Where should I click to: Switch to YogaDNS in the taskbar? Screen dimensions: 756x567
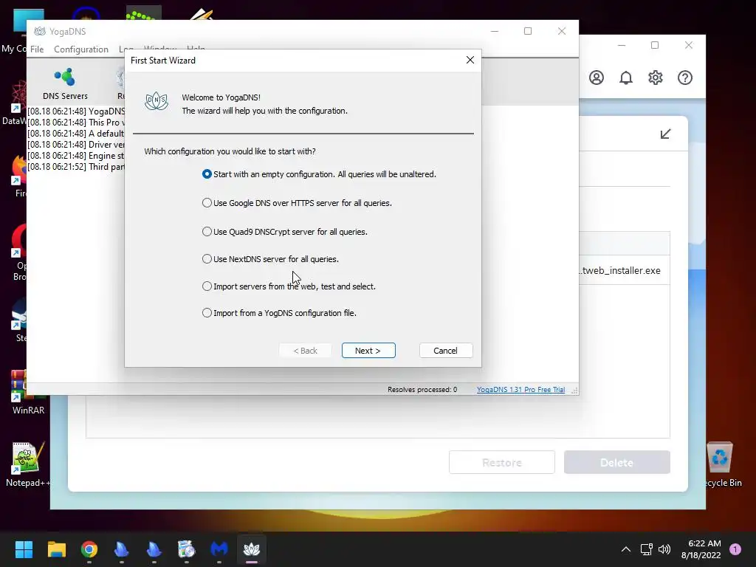coord(252,549)
